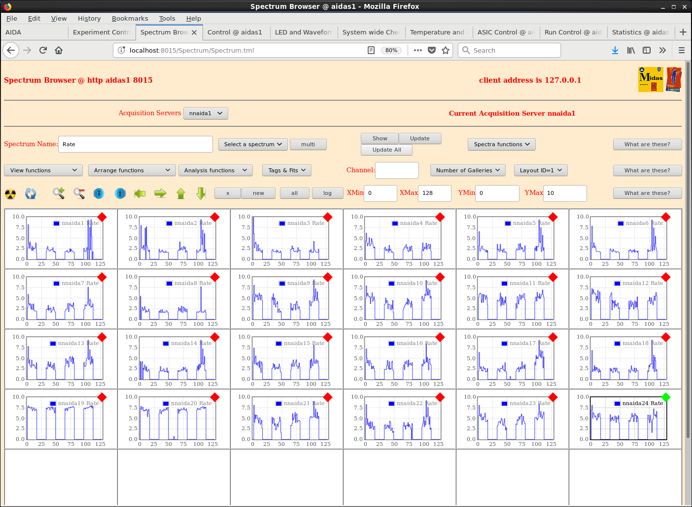Click the Spectrum Name input field
Image resolution: width=692 pixels, height=507 pixels.
136,144
